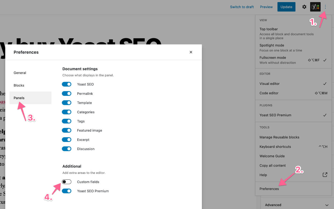Enable Spotlight mode from the View menu
334x209 pixels.
click(272, 45)
